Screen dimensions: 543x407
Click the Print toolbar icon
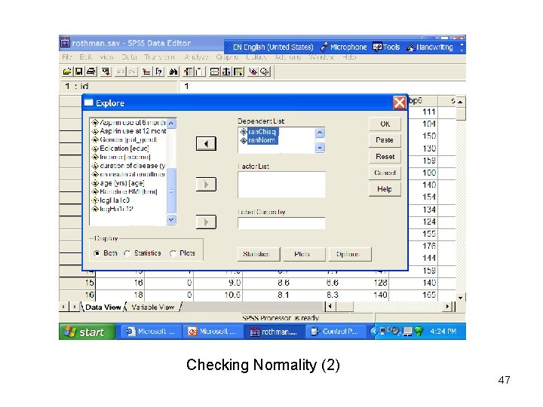click(90, 72)
